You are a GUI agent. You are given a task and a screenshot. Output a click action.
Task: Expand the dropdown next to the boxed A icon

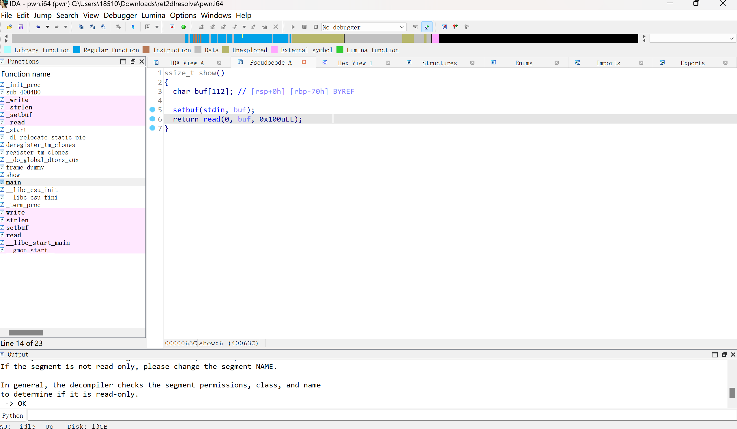157,27
